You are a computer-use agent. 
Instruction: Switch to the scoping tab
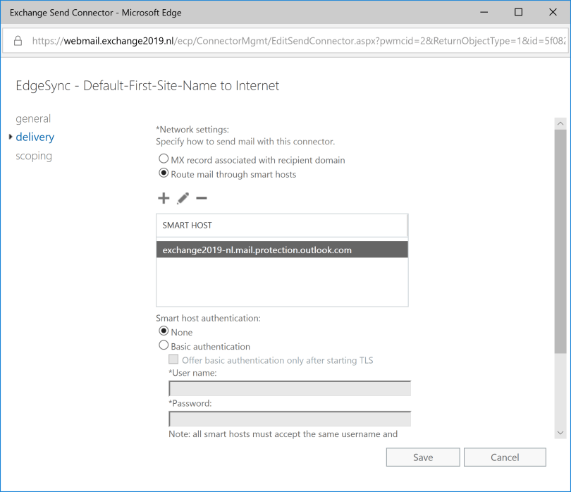[x=34, y=156]
